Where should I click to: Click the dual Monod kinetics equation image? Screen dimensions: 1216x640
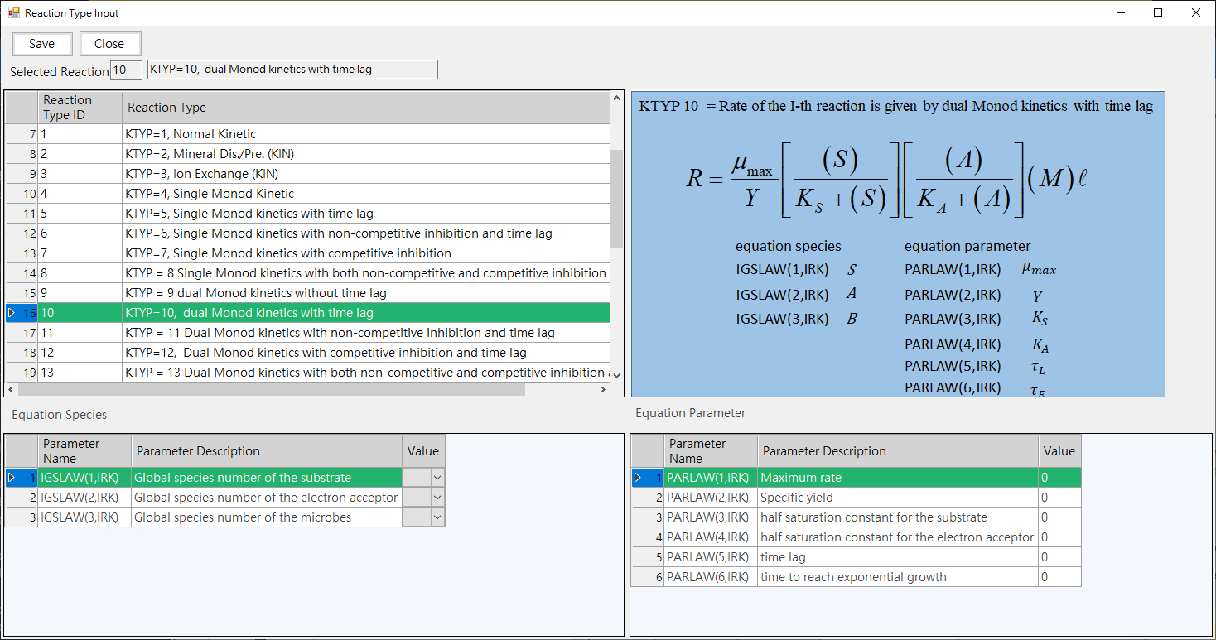898,244
